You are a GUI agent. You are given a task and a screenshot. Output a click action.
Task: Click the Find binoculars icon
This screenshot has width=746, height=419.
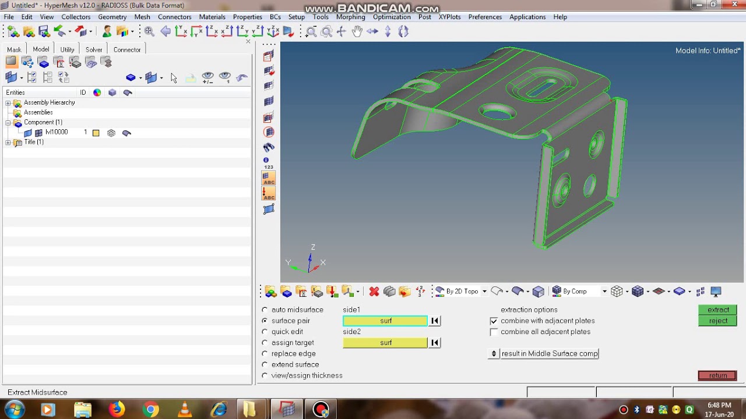point(269,147)
